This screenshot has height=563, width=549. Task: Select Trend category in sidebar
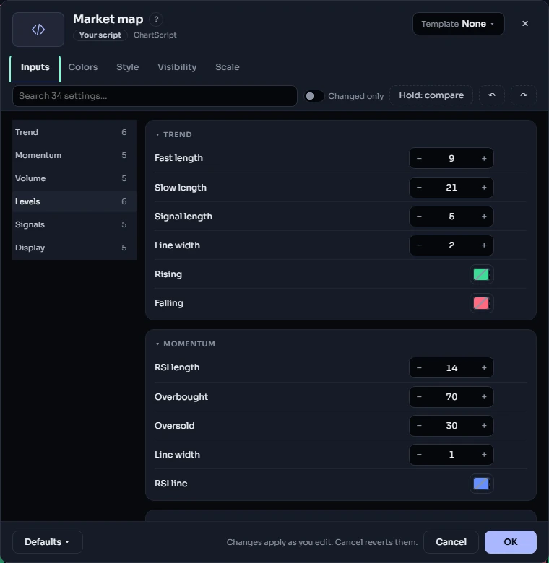74,132
